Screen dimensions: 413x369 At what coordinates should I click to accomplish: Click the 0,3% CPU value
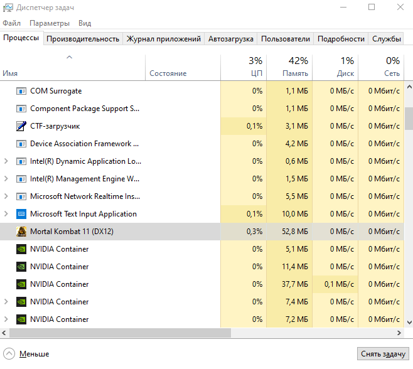point(254,232)
